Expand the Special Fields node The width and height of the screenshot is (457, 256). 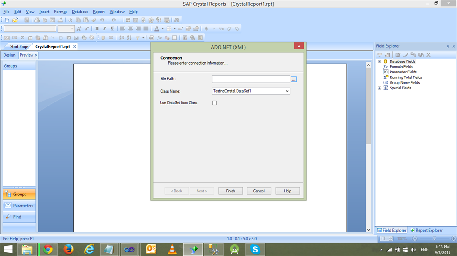379,88
